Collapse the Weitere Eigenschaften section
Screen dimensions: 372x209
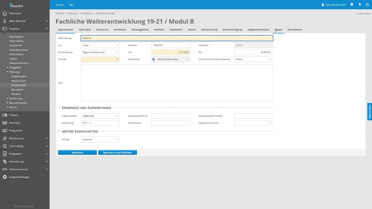click(x=59, y=131)
